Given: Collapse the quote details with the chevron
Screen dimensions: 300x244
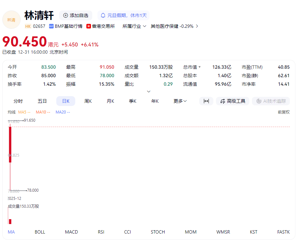Looking at the screenshot, I should coord(149,91).
